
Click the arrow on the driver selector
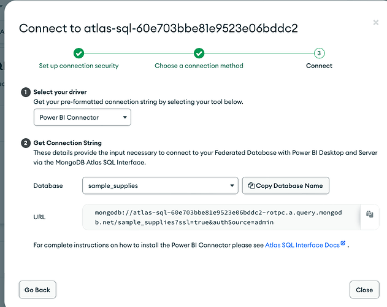click(125, 117)
